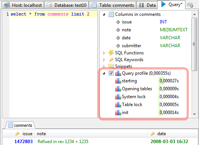Expand the SQL Functions node

(104, 53)
